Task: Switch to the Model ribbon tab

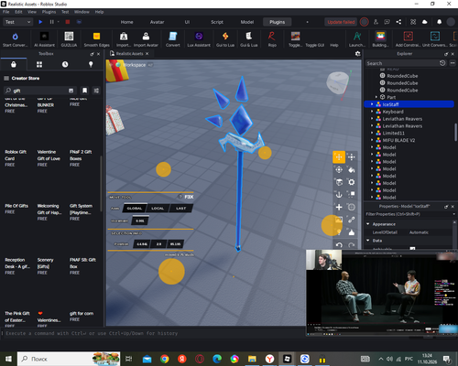Action: [247, 22]
